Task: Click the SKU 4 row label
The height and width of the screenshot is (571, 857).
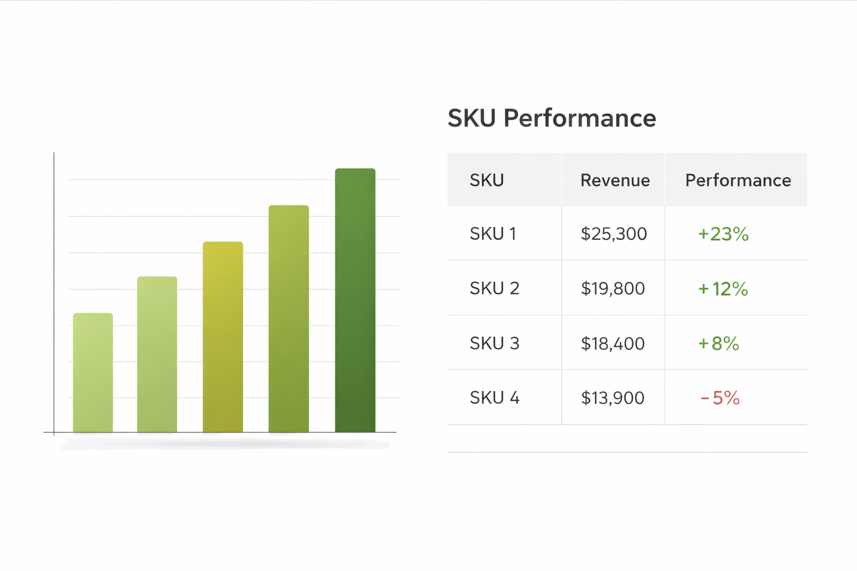Action: coord(494,398)
